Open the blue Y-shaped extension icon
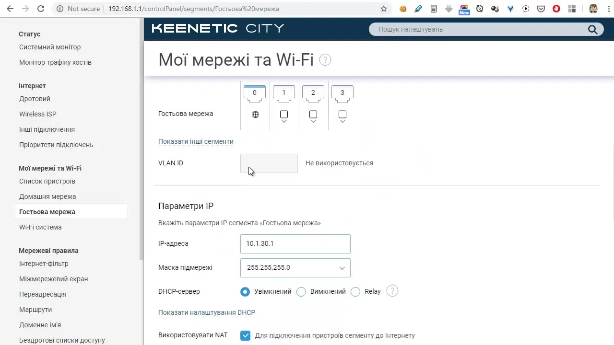Viewport: 614px width, 345px height. tap(510, 9)
